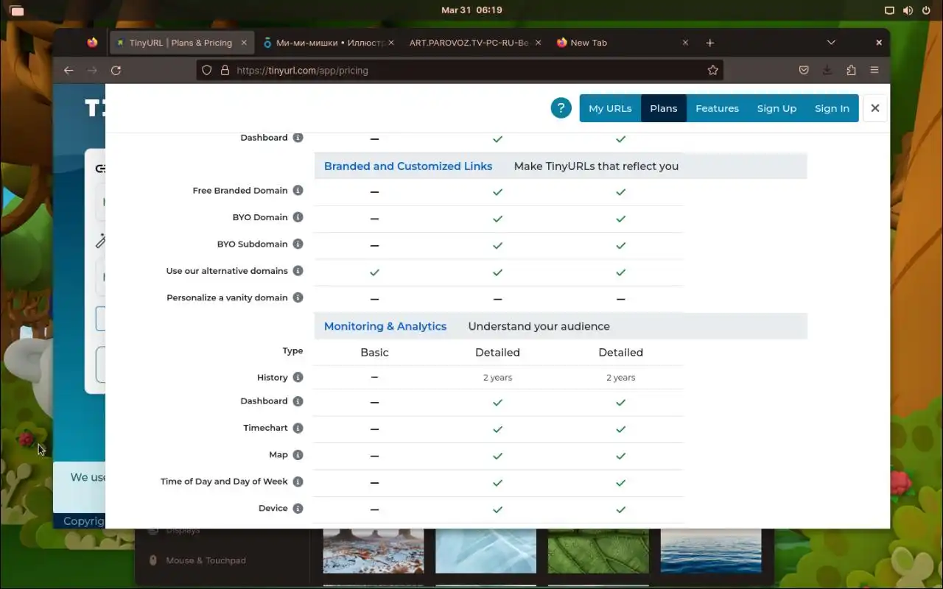Image resolution: width=943 pixels, height=589 pixels.
Task: Switch to the TinyURL Plans & Pricing tab
Action: (181, 43)
